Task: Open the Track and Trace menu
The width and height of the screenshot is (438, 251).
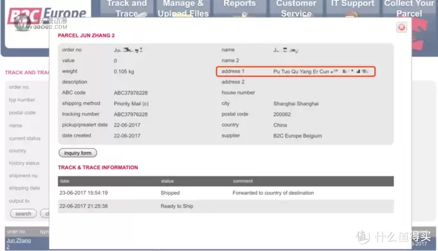Action: (126, 8)
